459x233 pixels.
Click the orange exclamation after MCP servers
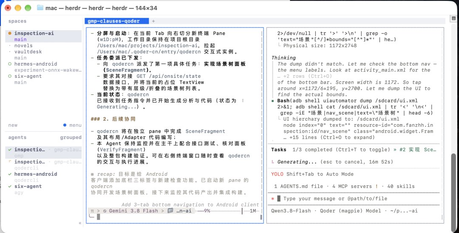(x=377, y=186)
